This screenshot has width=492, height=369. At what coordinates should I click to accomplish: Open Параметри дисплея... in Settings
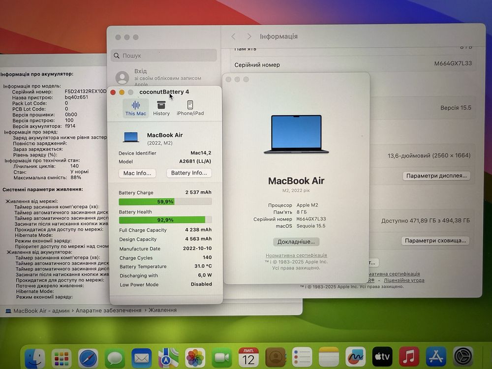[436, 176]
